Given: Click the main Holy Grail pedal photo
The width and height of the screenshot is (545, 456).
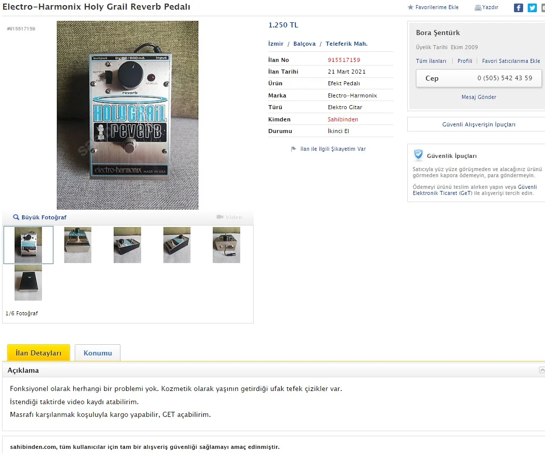Looking at the screenshot, I should click(128, 115).
